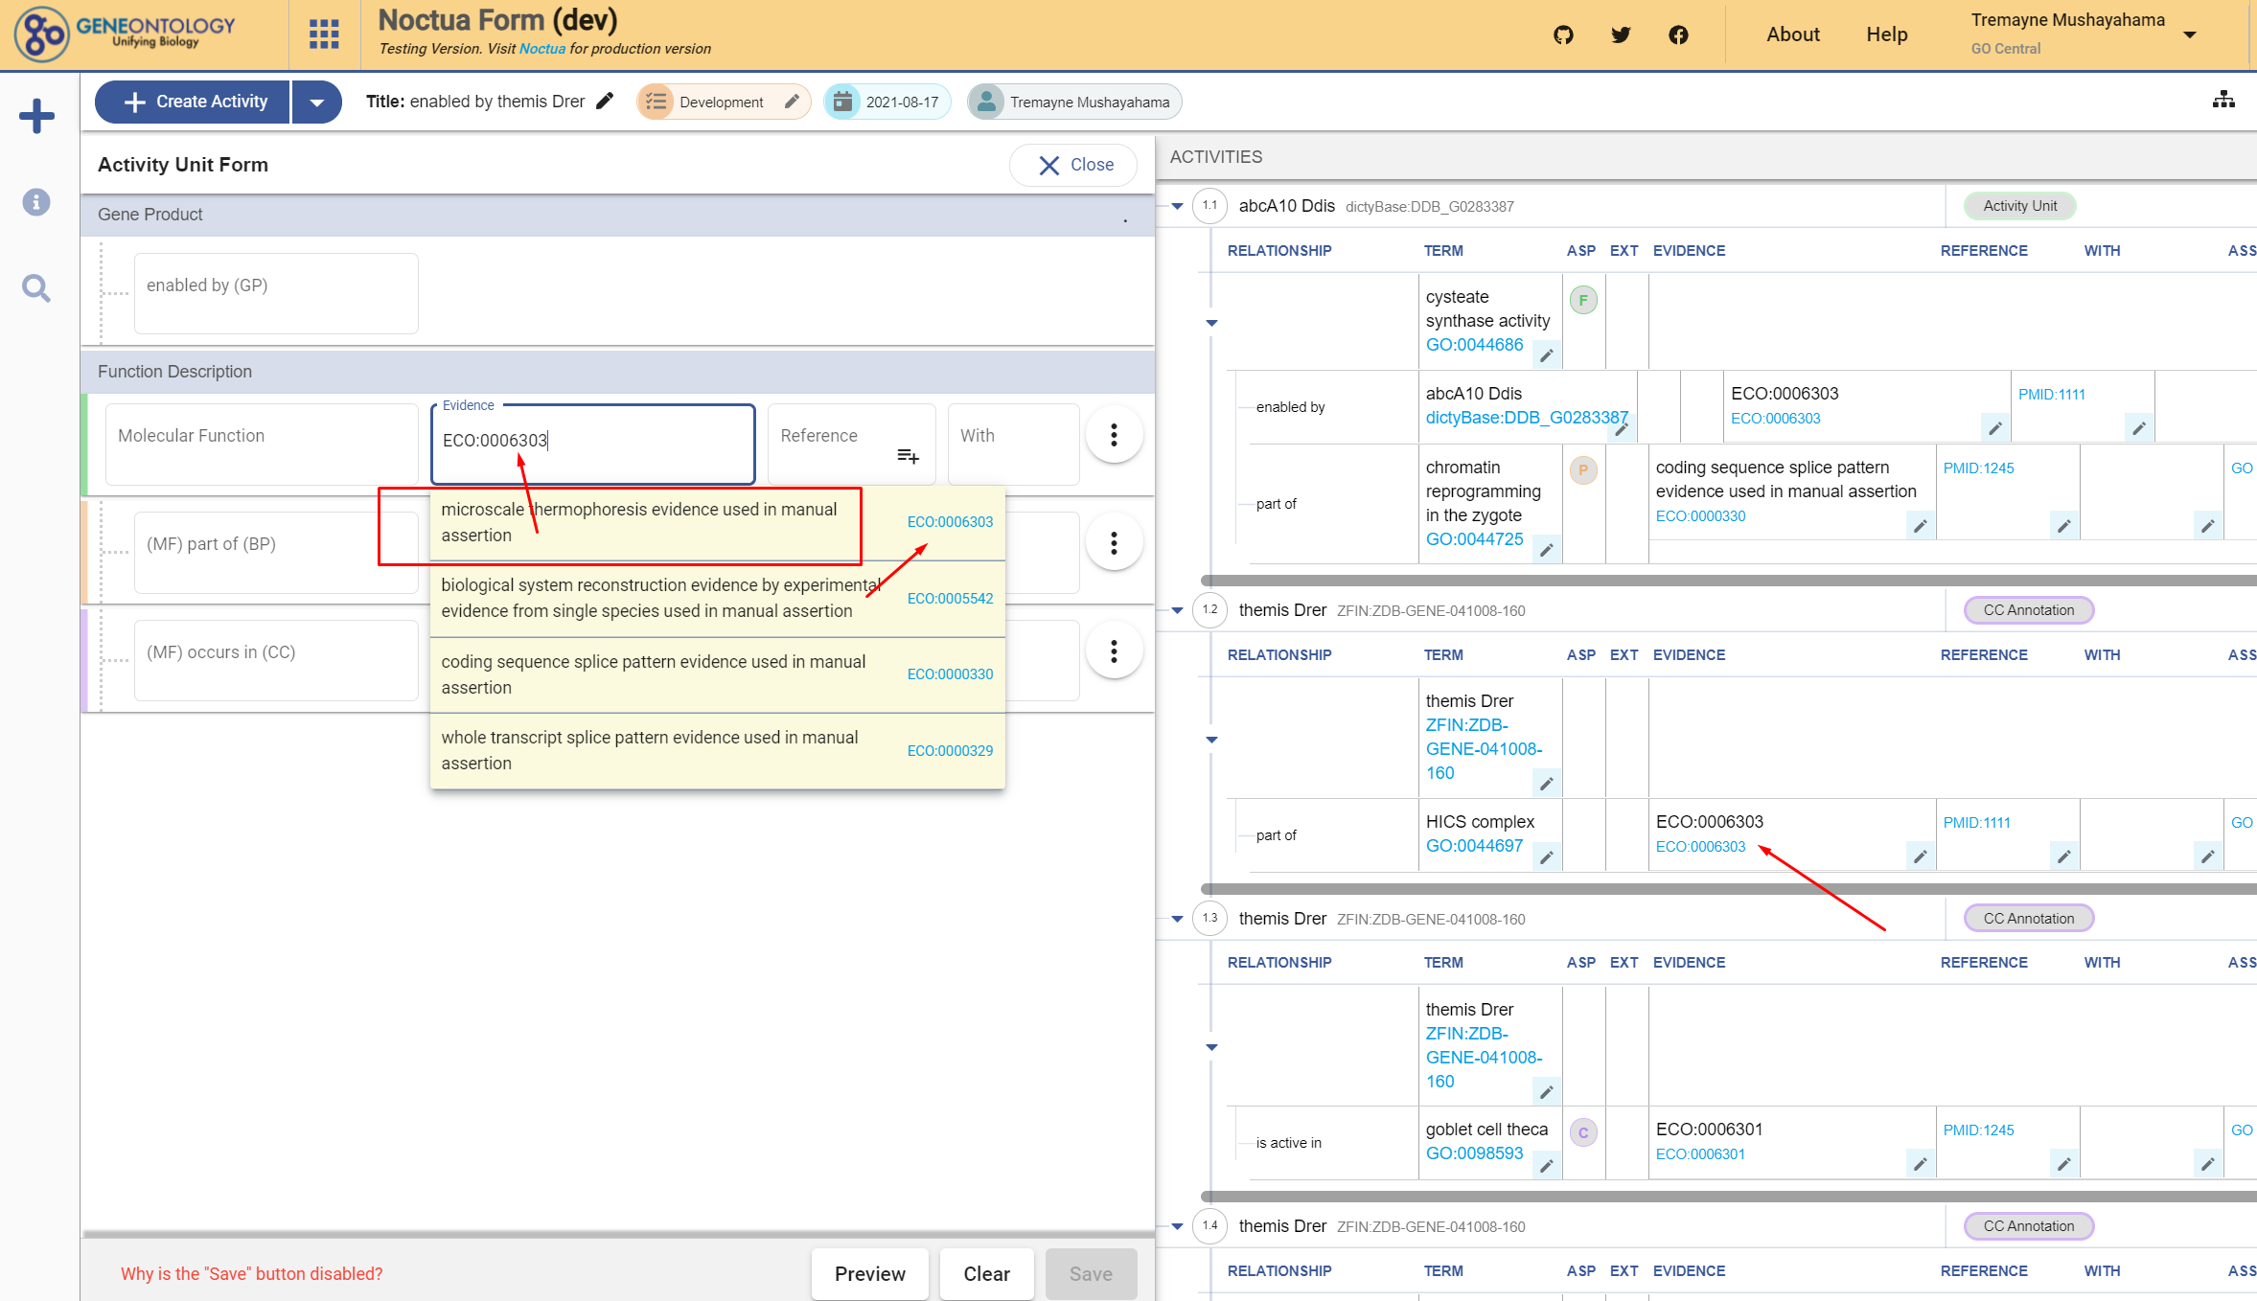Collapse activity 1.1 abcA10 Ddis
Screen dimensions: 2257x1301
1177,206
